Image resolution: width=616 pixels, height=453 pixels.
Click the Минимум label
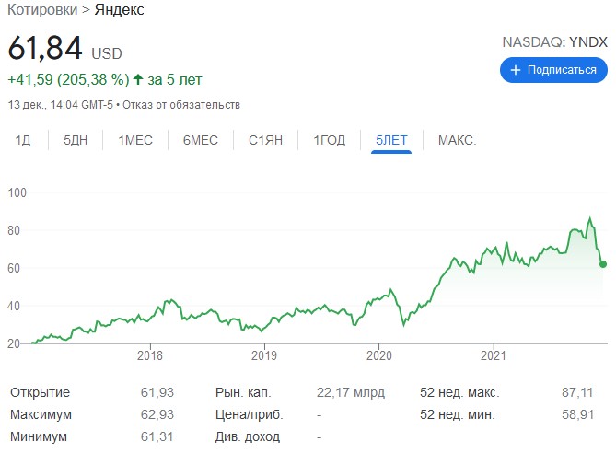39,436
